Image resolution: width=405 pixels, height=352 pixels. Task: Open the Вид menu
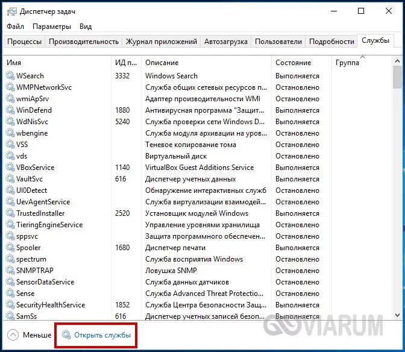point(86,27)
